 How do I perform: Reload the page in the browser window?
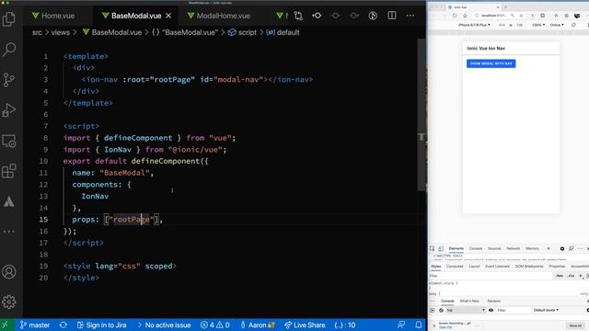tap(455, 16)
